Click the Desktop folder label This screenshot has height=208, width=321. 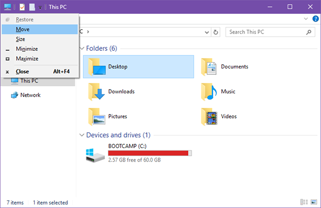[118, 67]
